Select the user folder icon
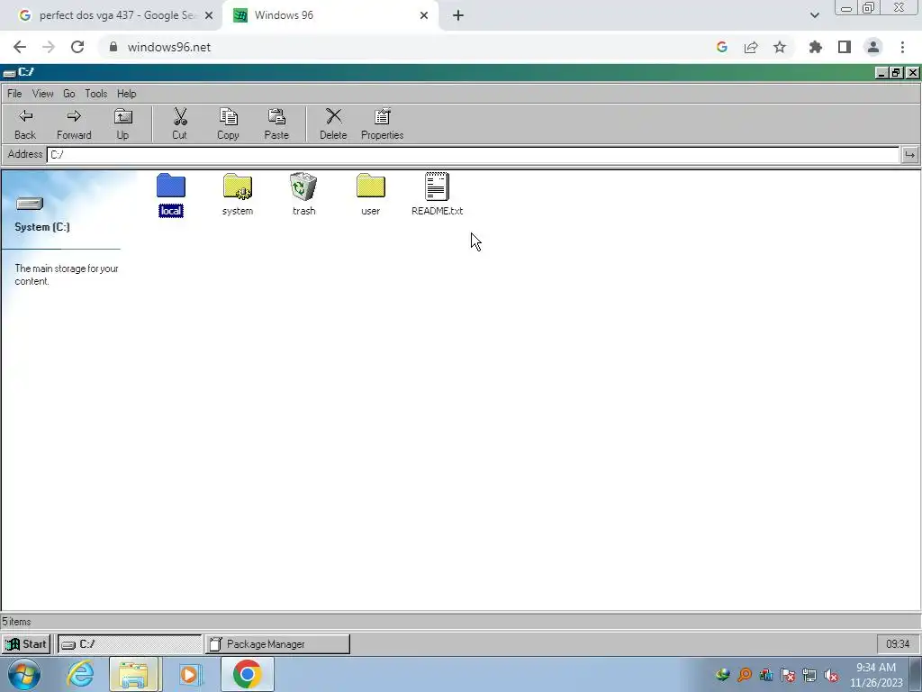Viewport: 922px width, 692px height. (370, 195)
